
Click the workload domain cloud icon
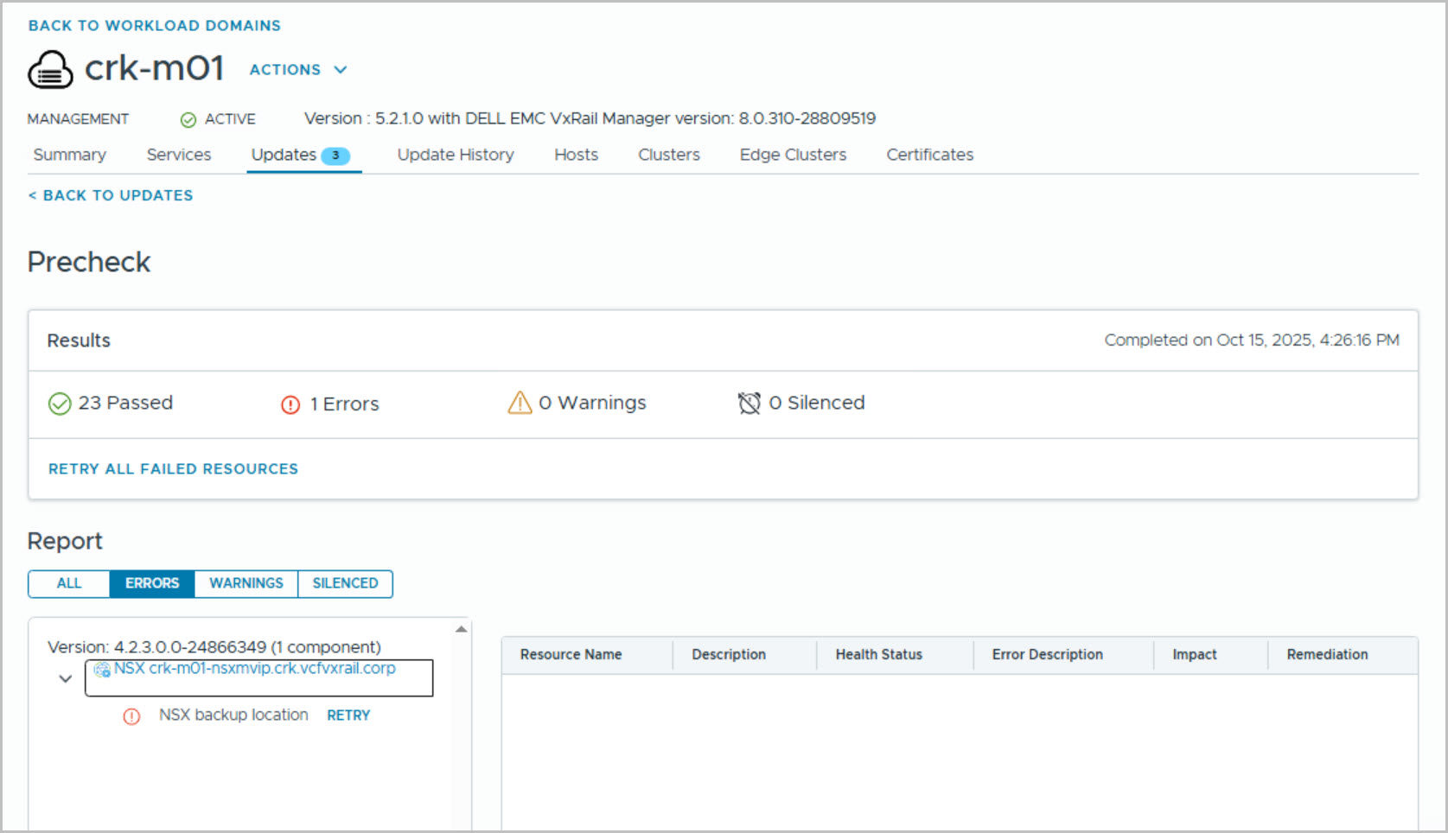coord(51,69)
